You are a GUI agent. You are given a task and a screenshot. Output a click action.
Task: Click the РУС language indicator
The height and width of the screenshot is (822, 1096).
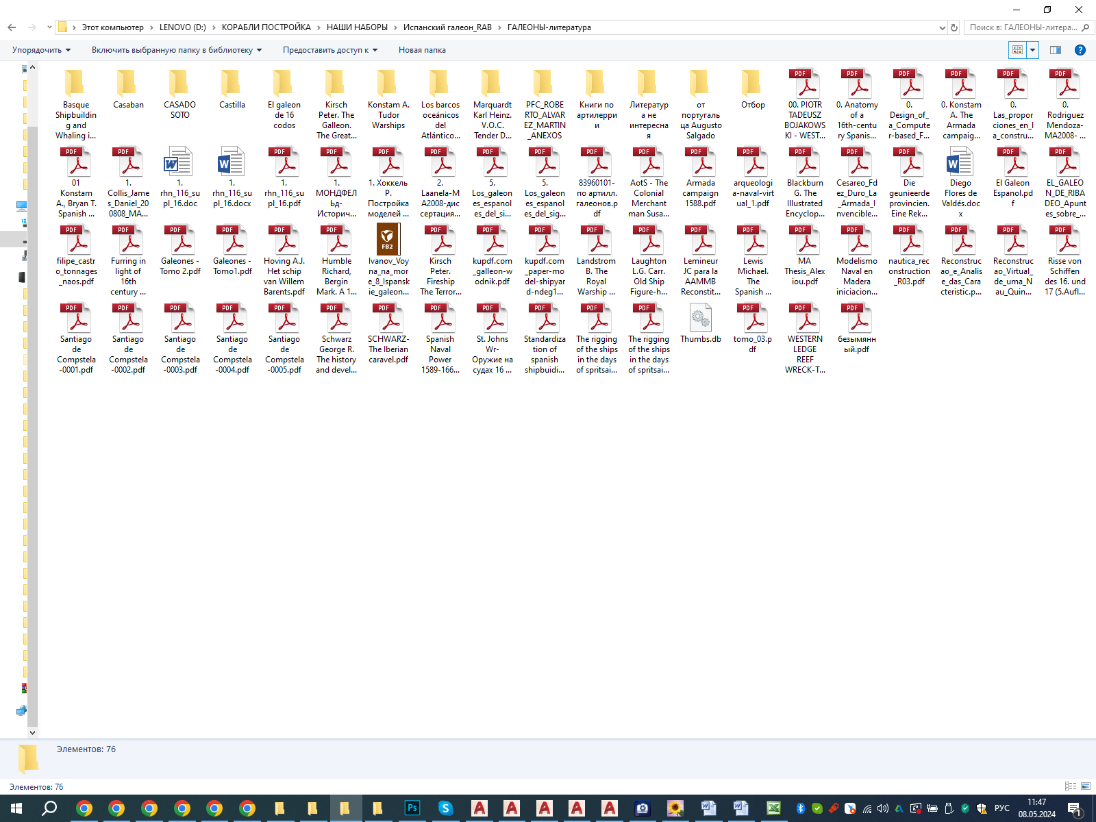1002,808
